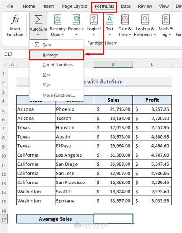Screen dimensions: 182x233
Task: Open the Logical functions question-mark icon
Action: click(x=94, y=20)
